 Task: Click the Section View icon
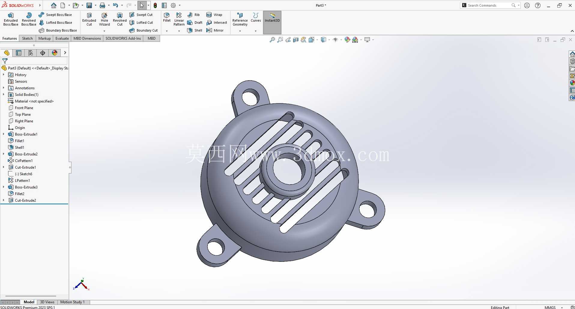point(296,40)
